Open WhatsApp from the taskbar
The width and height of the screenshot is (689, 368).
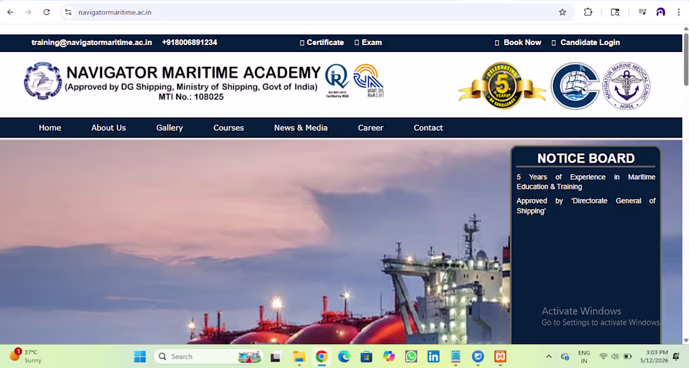click(411, 357)
